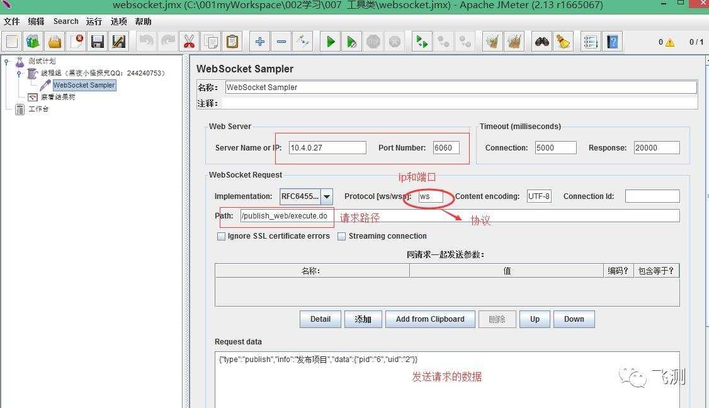Screen dimensions: 709x408
Task: Select 工作台 tree item
Action: pyautogui.click(x=38, y=109)
